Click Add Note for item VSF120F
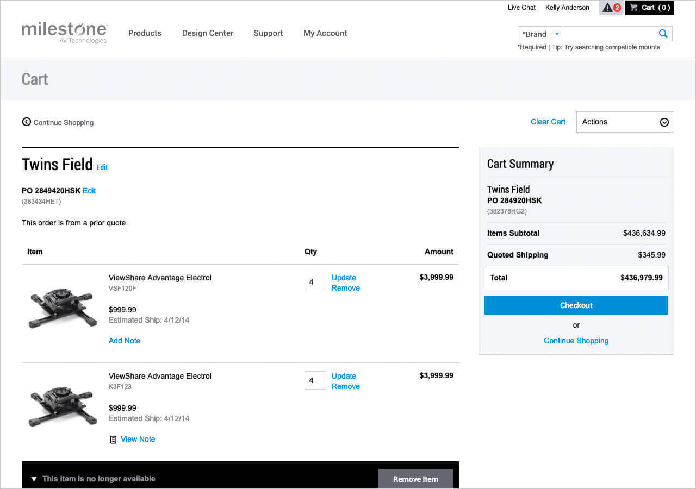 click(x=125, y=341)
